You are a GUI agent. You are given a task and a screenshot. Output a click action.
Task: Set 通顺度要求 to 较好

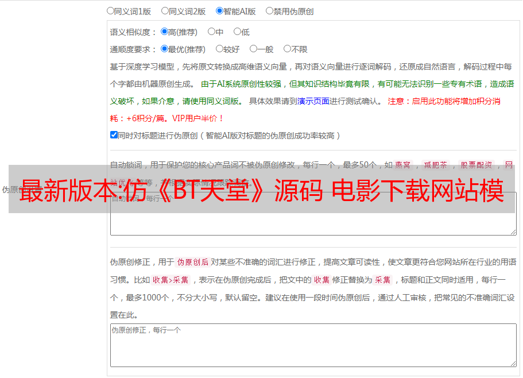[x=219, y=49]
